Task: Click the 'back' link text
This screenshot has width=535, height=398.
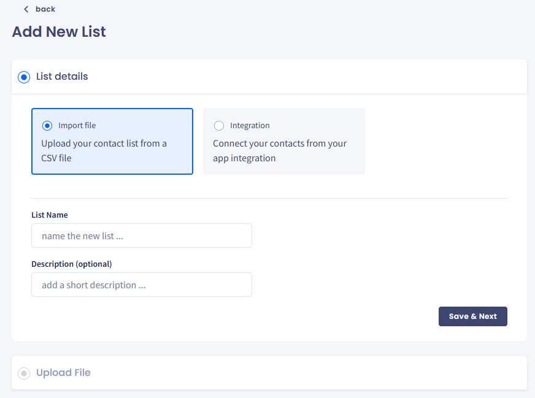Action: click(45, 9)
